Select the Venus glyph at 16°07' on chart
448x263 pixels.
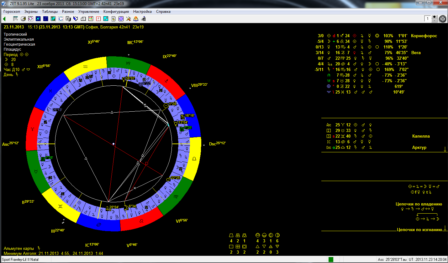[x=124, y=79]
